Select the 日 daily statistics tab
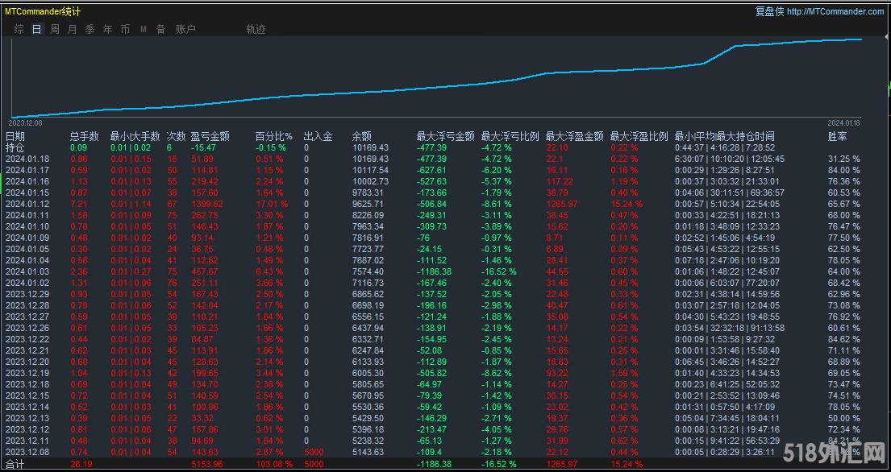The image size is (891, 472). [x=37, y=29]
